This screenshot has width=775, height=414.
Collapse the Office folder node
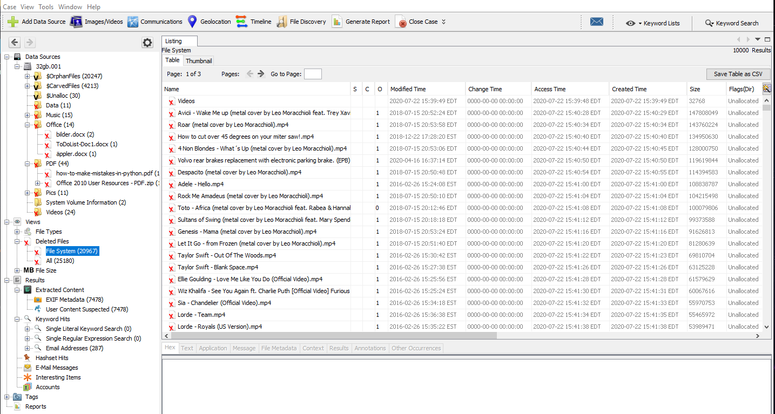pos(28,125)
